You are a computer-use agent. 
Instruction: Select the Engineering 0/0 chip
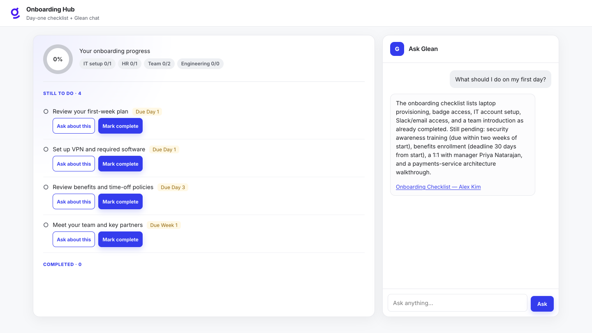click(200, 64)
